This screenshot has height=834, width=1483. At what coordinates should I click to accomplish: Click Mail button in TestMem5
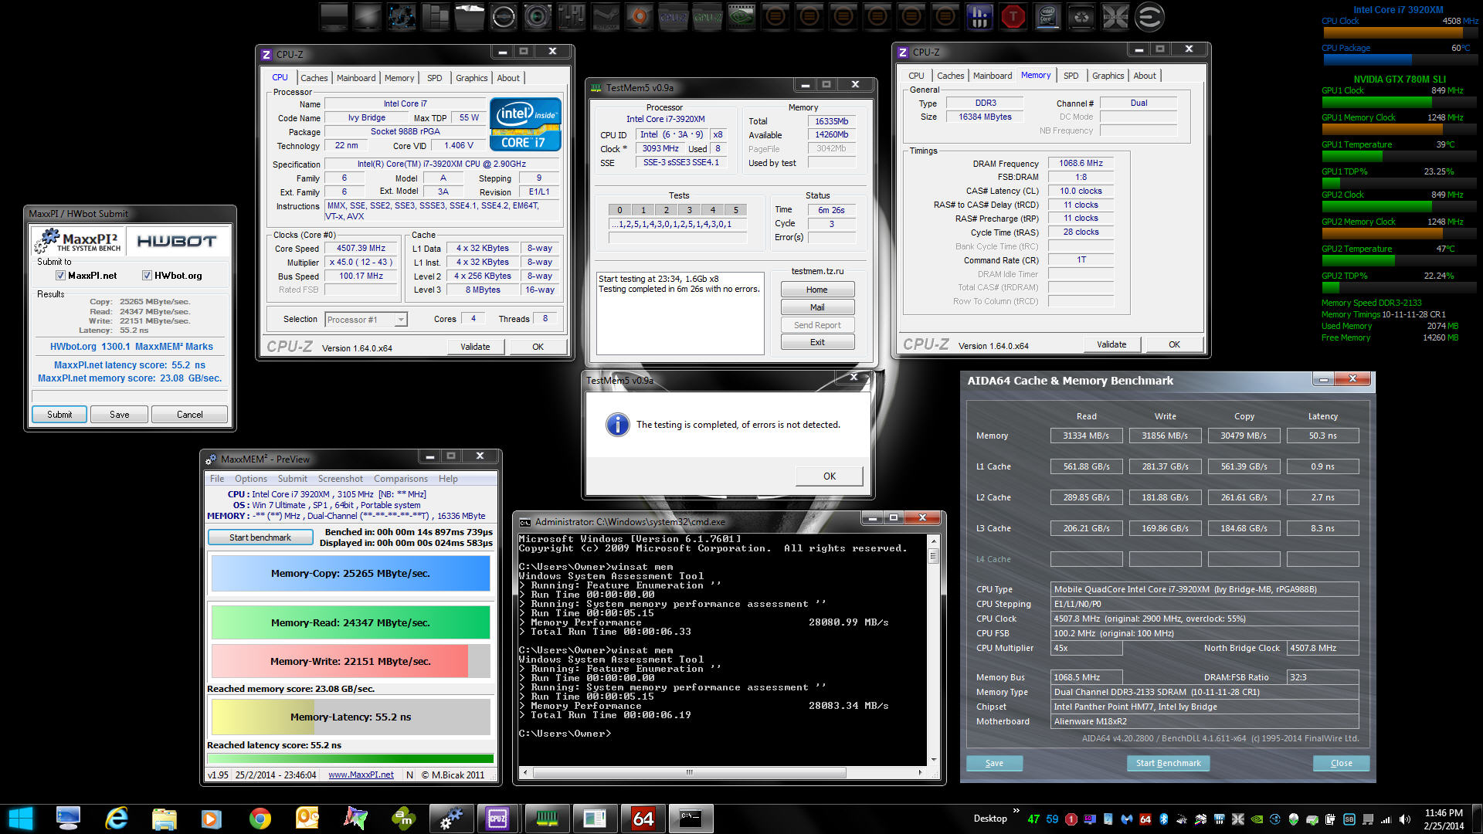(817, 307)
